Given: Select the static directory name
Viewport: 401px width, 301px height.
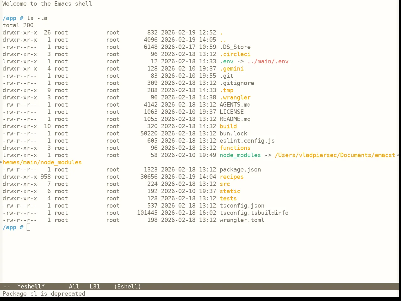Looking at the screenshot, I should click(230, 191).
